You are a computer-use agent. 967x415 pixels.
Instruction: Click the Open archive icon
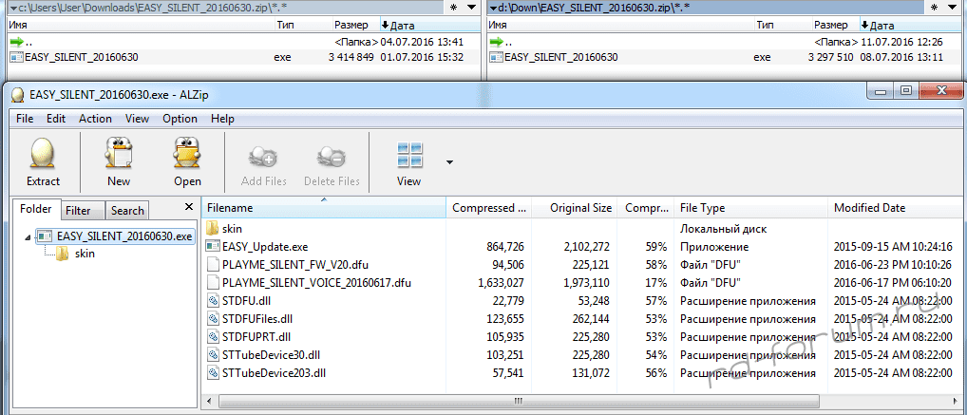187,154
